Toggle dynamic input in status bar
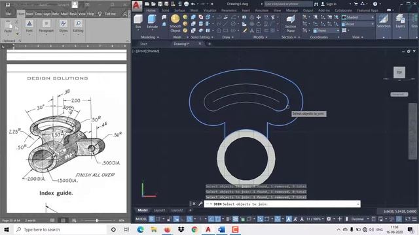 tap(176, 219)
